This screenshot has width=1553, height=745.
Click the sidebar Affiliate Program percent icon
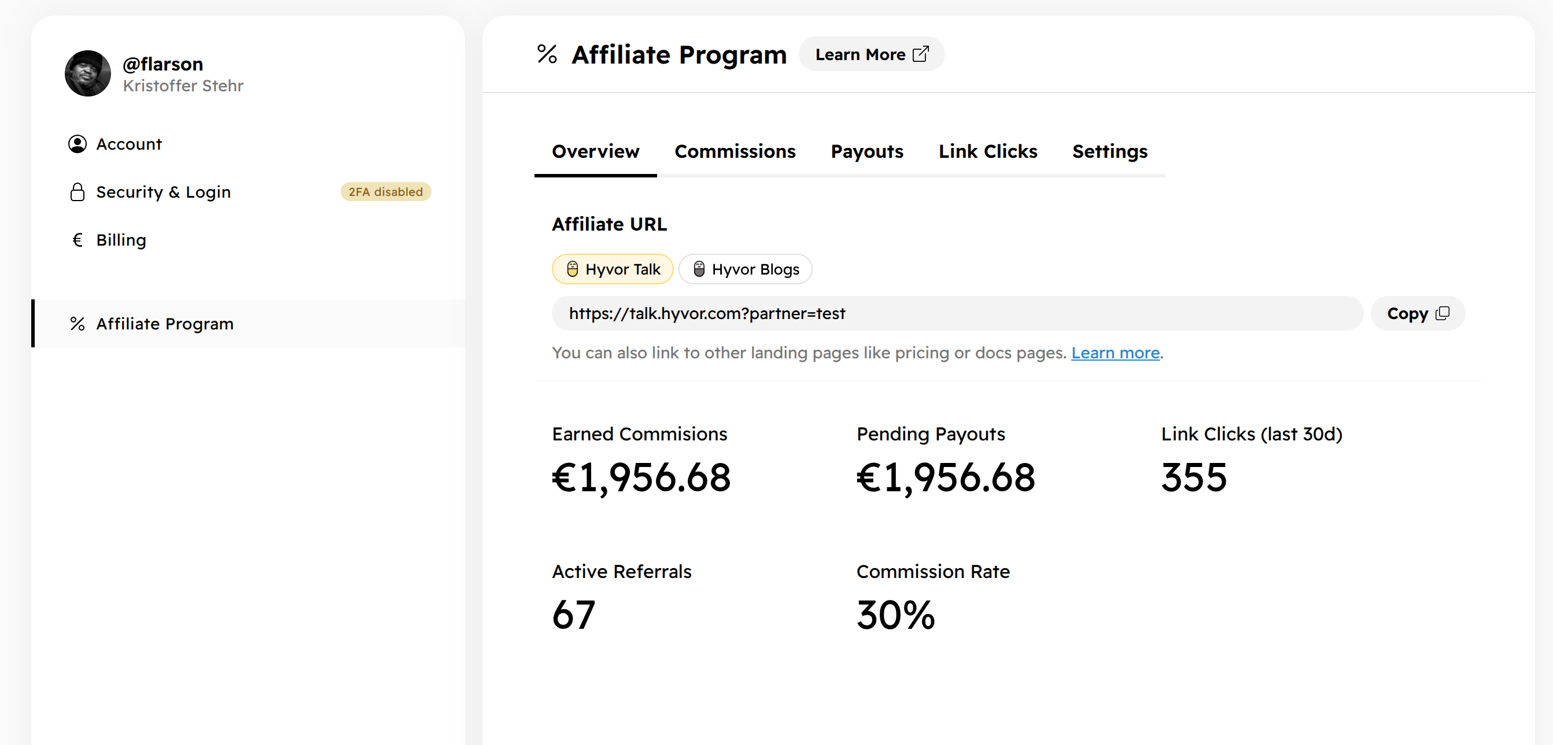tap(77, 324)
